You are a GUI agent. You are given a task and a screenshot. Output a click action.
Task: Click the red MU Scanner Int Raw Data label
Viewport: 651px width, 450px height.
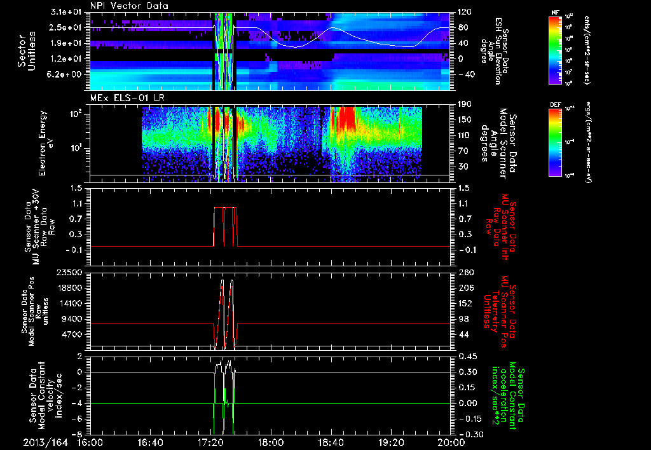tap(502, 226)
